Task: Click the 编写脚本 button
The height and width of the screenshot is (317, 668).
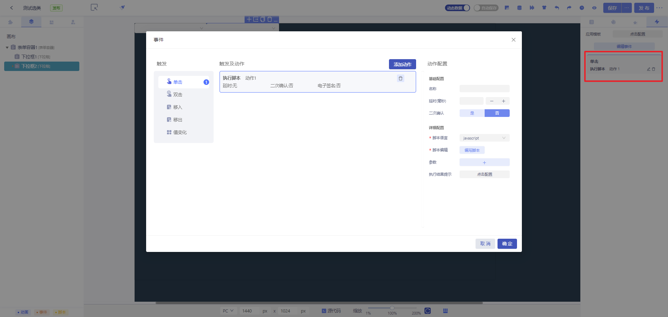Action: pos(472,150)
